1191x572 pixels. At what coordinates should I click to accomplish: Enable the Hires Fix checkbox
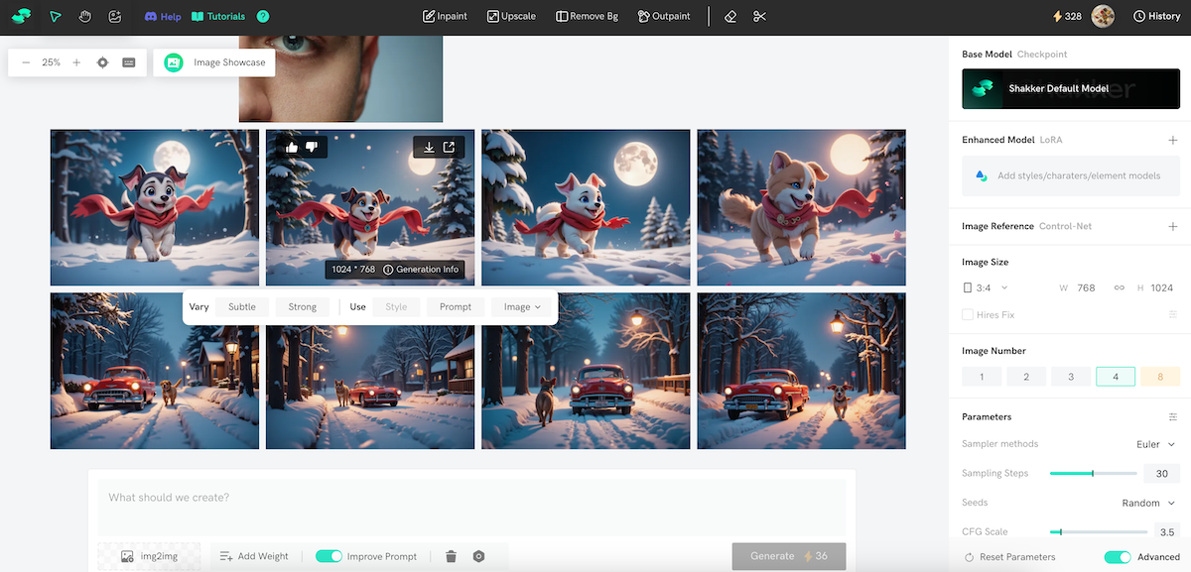(x=968, y=315)
